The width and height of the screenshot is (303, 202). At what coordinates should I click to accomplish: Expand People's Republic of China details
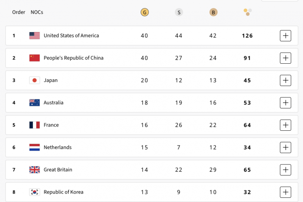click(x=286, y=58)
